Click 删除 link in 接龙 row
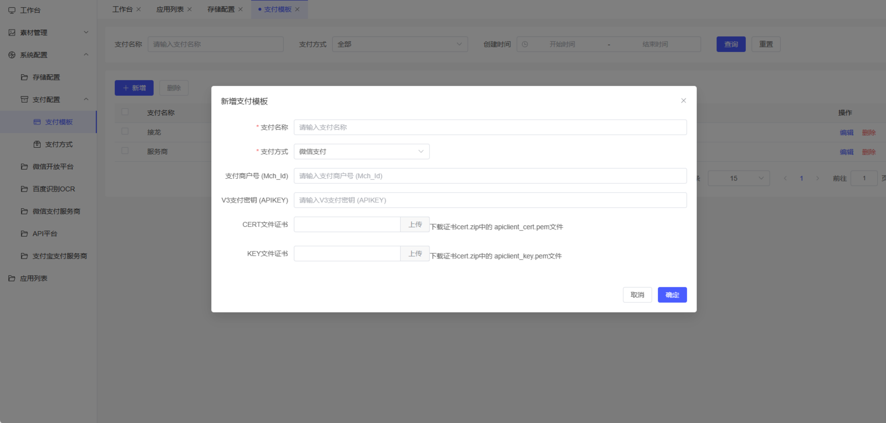The height and width of the screenshot is (423, 886). pyautogui.click(x=869, y=133)
